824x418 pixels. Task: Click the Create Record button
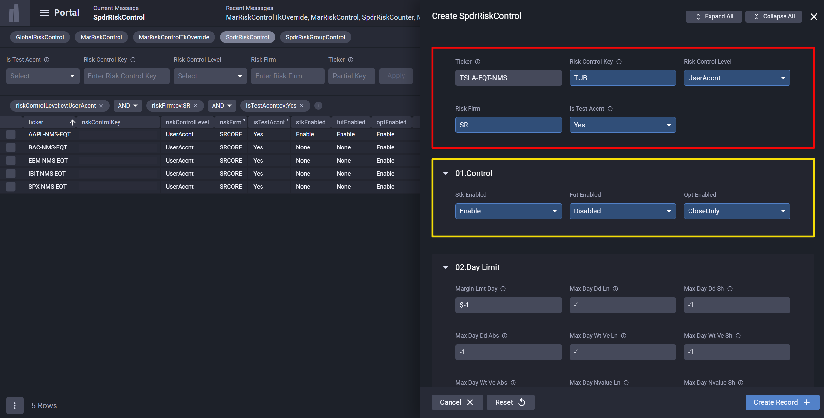782,402
